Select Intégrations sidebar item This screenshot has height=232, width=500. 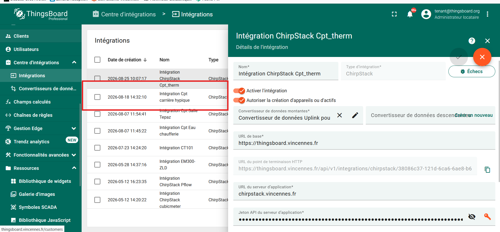tap(41, 76)
